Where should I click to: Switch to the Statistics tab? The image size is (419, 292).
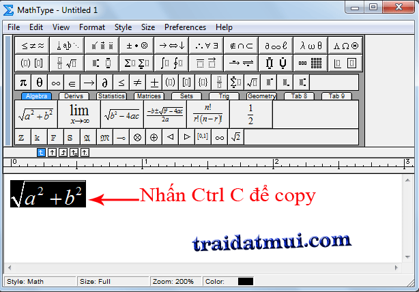point(111,96)
